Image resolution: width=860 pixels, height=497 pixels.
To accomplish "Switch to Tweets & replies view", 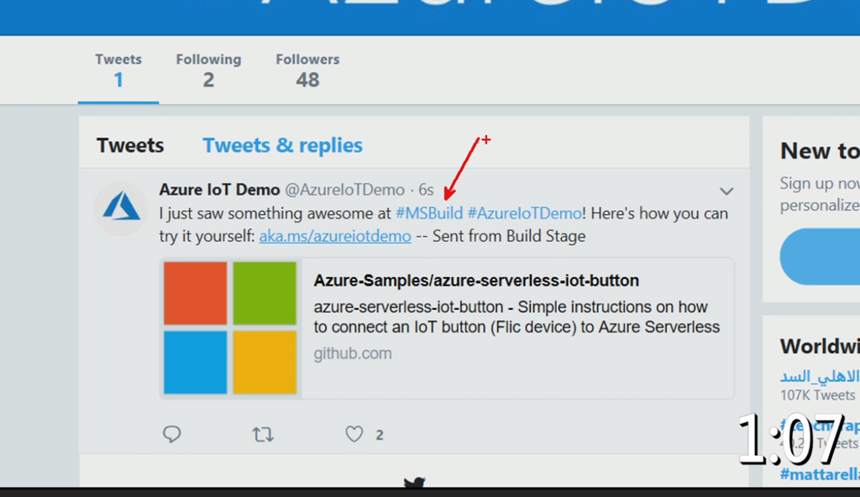I will (x=282, y=145).
